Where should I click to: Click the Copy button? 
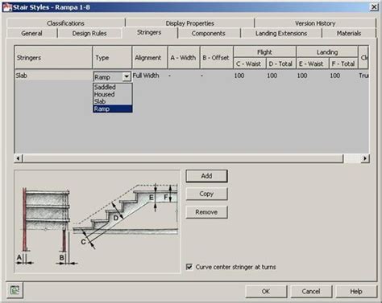point(206,194)
